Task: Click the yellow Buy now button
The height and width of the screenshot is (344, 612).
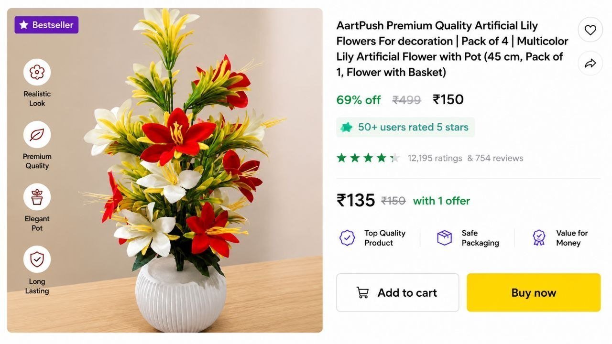Action: pyautogui.click(x=534, y=292)
